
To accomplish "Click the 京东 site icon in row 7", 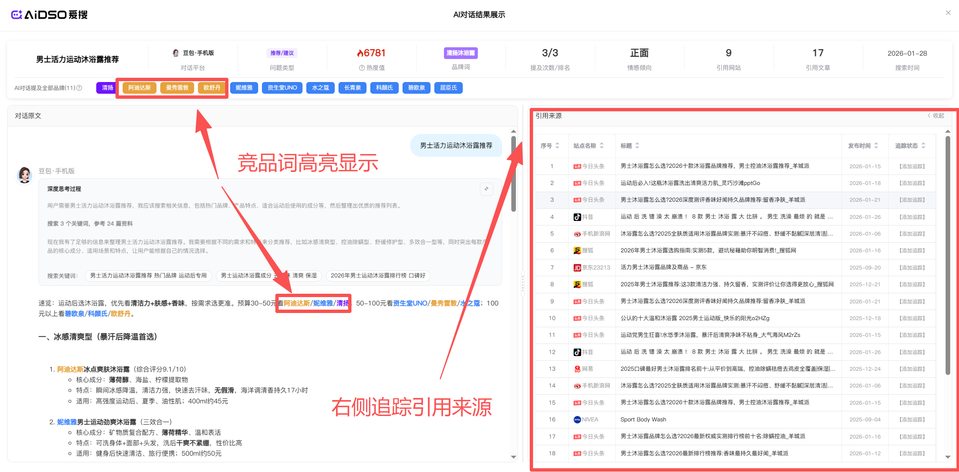I will point(577,268).
